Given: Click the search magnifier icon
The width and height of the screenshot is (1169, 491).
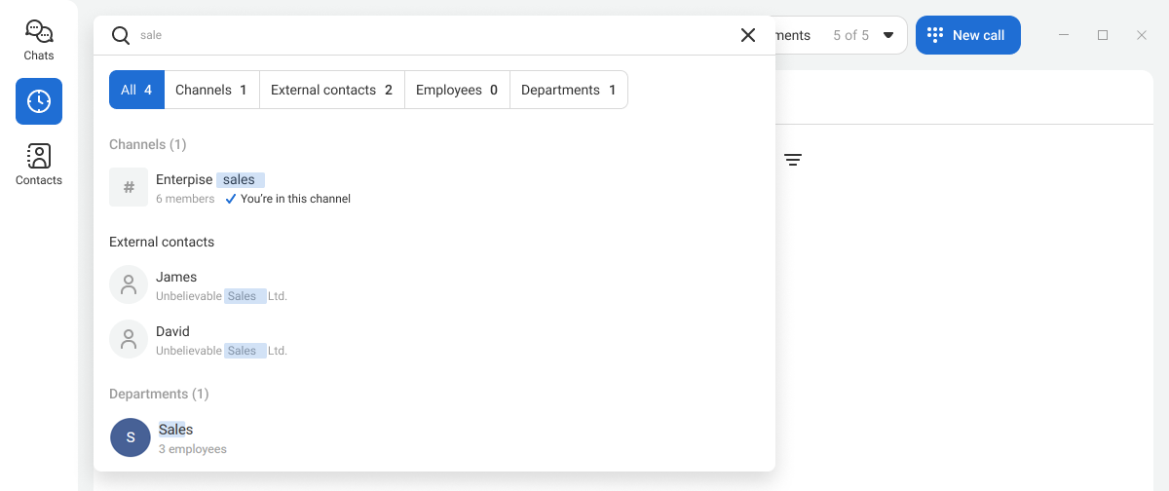Looking at the screenshot, I should (121, 35).
